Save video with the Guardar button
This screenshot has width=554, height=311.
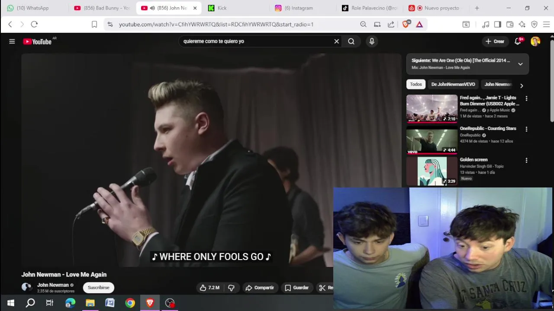(297, 288)
